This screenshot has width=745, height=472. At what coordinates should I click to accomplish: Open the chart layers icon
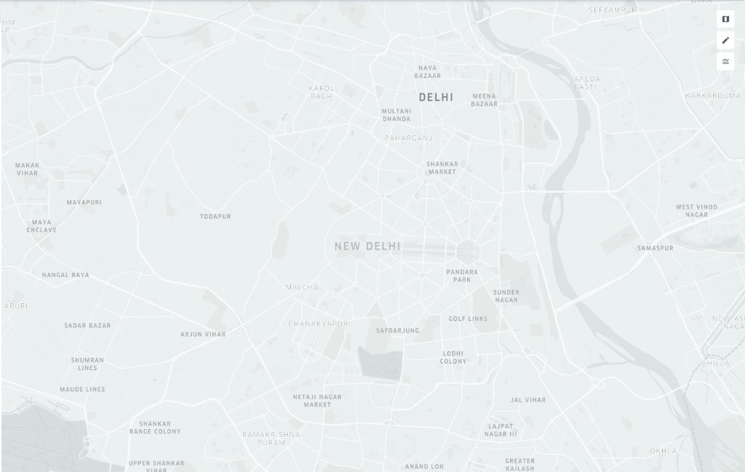(x=725, y=61)
